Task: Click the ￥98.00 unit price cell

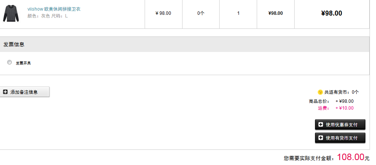Action: coord(163,13)
